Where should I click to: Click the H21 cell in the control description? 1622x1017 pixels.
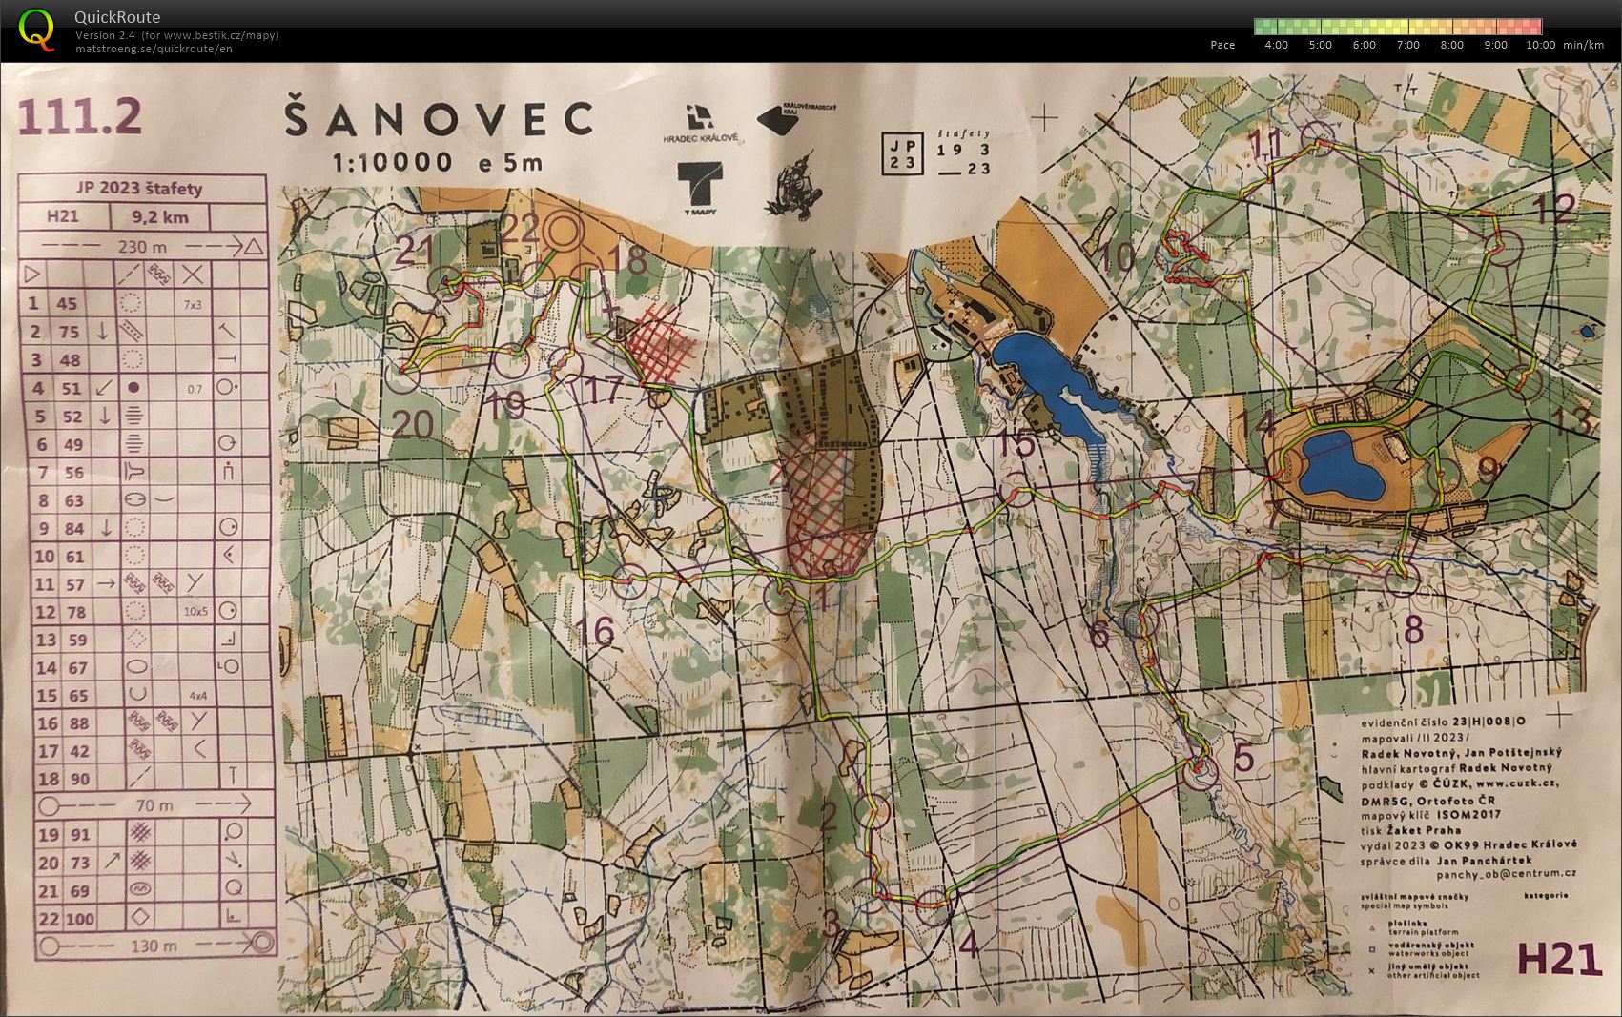click(x=62, y=216)
